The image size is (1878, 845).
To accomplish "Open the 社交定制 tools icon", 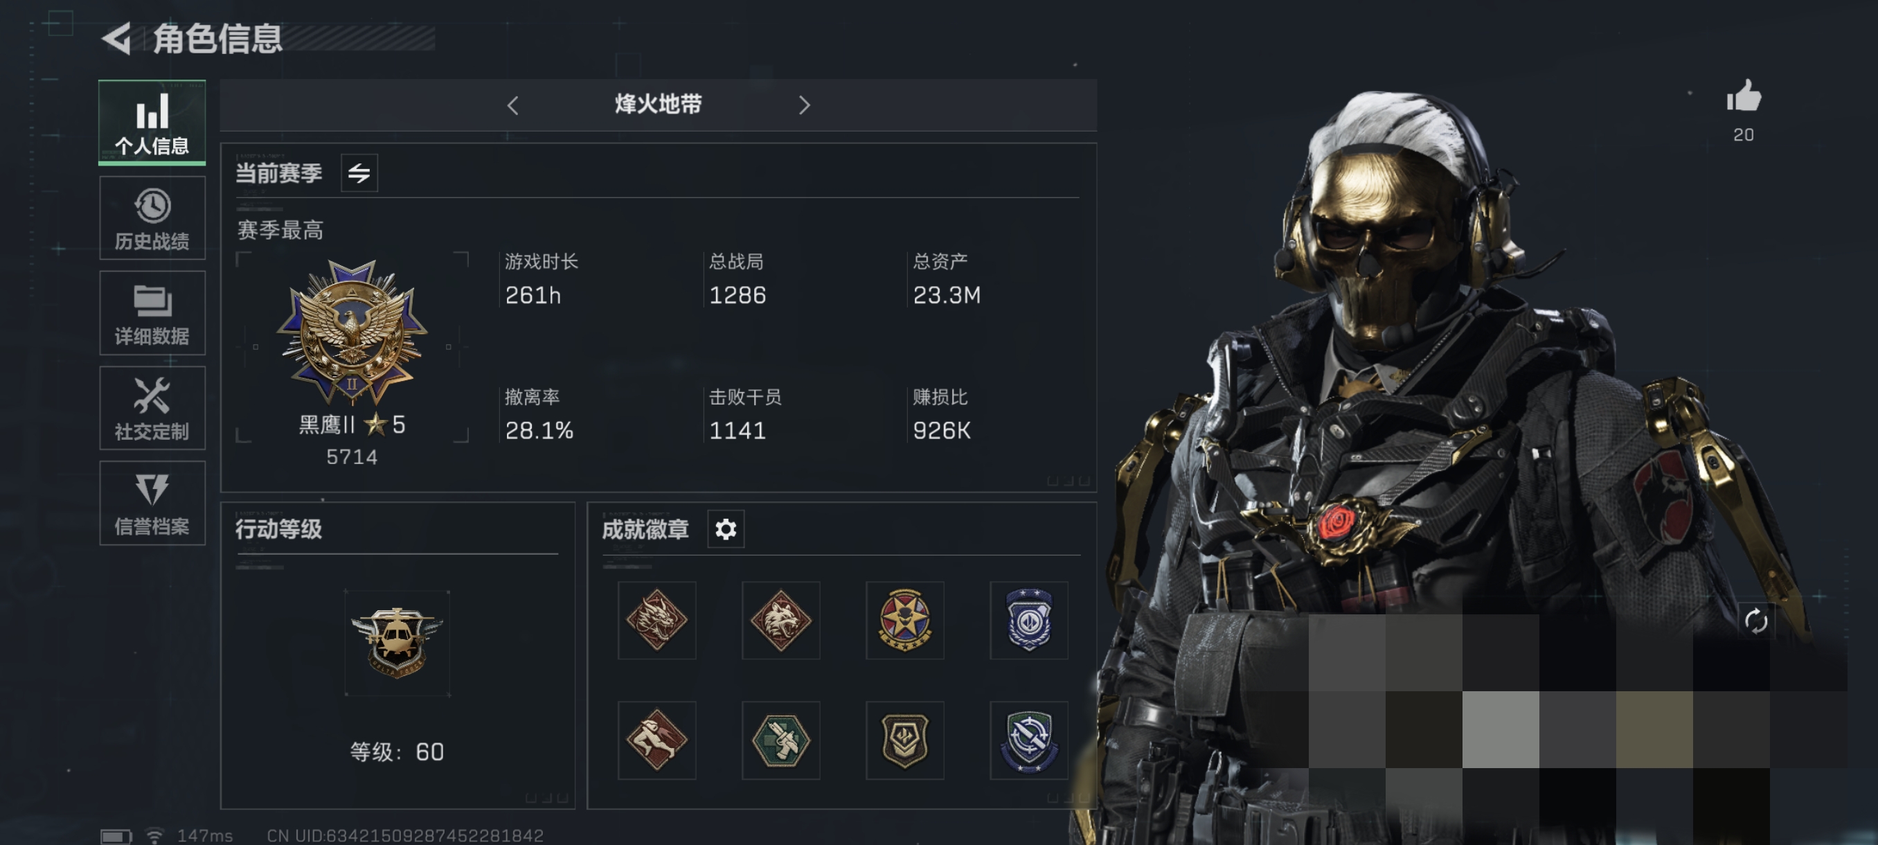I will 152,408.
